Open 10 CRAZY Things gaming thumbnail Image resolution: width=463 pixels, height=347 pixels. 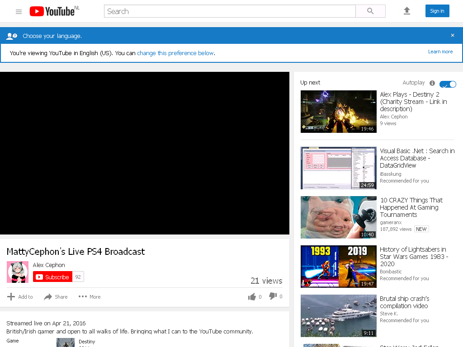click(x=338, y=217)
